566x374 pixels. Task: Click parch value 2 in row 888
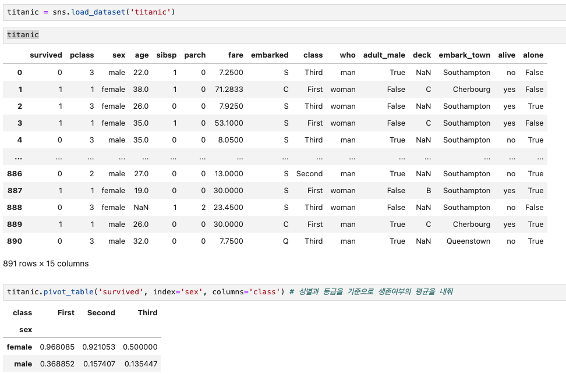[x=204, y=208]
